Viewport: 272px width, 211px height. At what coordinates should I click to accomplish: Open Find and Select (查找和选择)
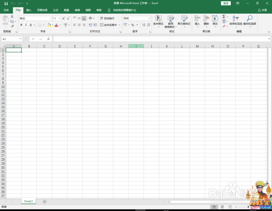tap(250, 21)
